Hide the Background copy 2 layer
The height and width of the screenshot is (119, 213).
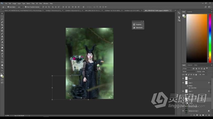point(183,111)
